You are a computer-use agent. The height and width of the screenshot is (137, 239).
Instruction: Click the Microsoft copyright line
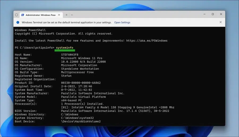click(63, 34)
